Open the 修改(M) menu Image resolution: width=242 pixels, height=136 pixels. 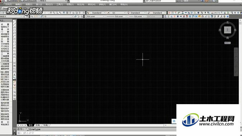point(92,4)
